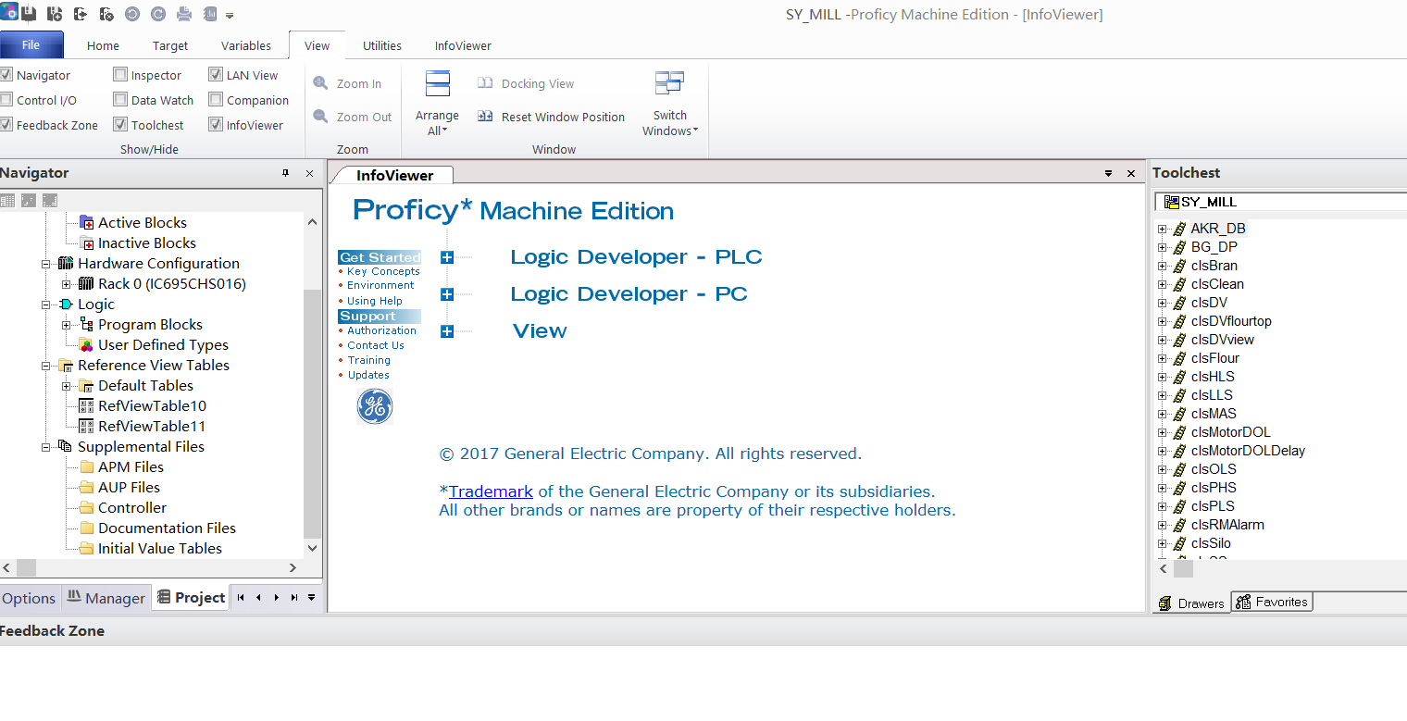Open the Authorization link
This screenshot has height=721, width=1407.
[381, 330]
